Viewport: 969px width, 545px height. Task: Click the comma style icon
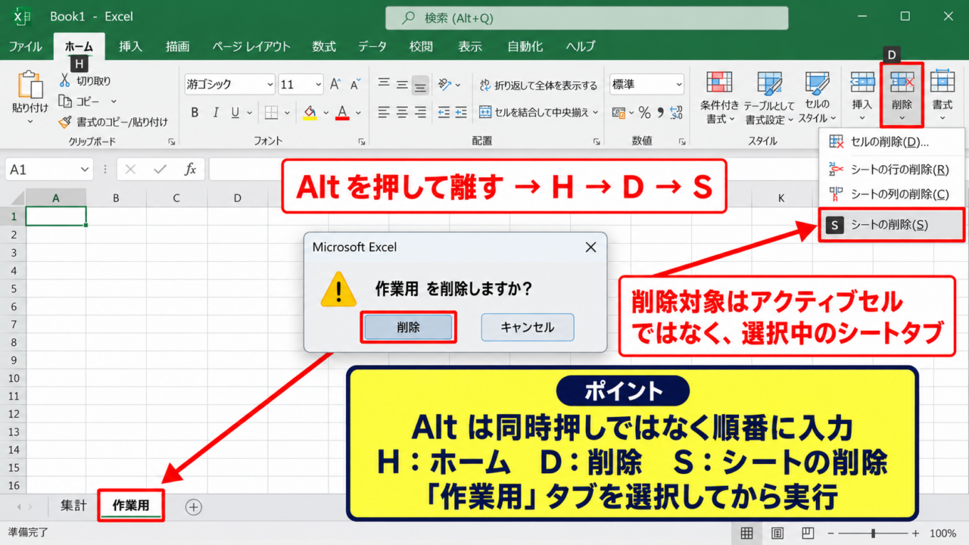point(660,113)
